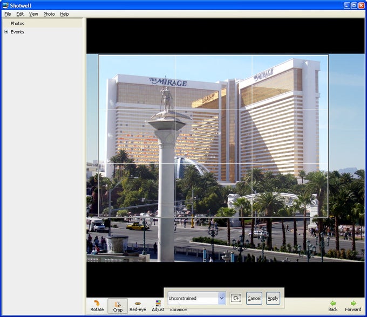Maximize the Shotwell window
The image size is (367, 317).
[354, 5]
